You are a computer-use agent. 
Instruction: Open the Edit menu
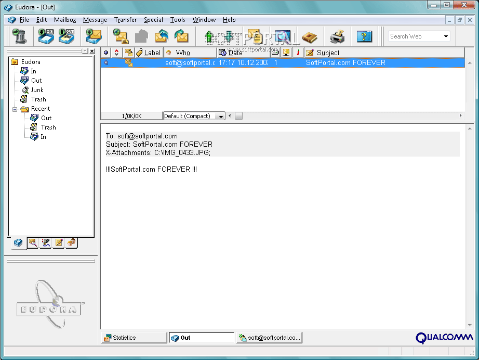pos(41,20)
